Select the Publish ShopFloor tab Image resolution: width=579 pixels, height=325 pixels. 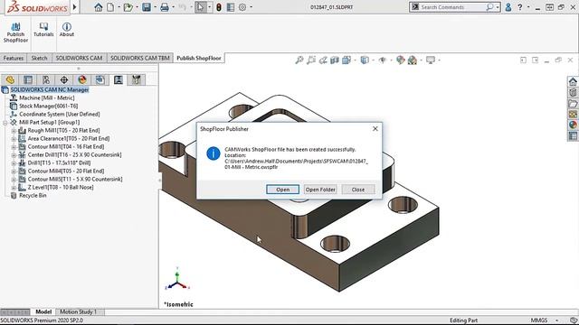199,58
